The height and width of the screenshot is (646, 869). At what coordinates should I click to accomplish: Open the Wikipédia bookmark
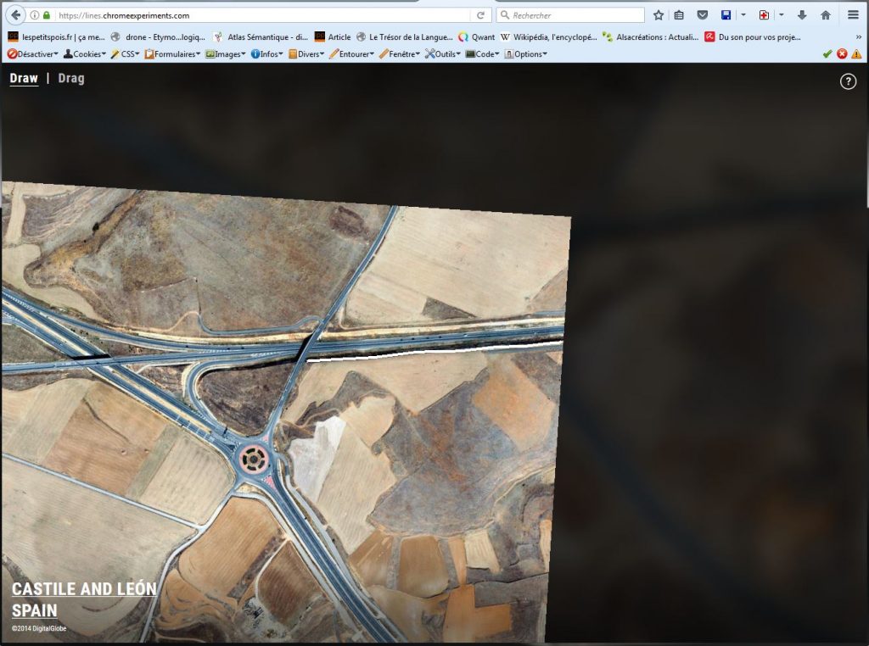click(549, 37)
